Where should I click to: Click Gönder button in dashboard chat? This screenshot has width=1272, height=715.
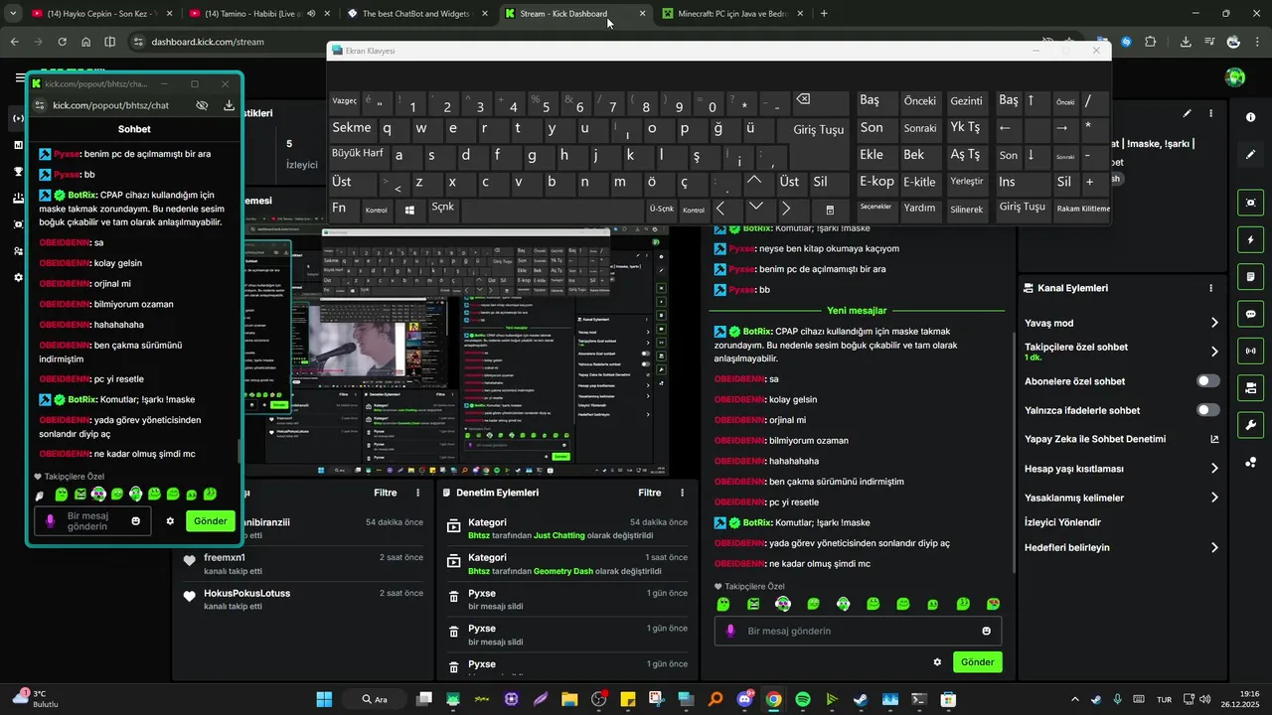(978, 662)
